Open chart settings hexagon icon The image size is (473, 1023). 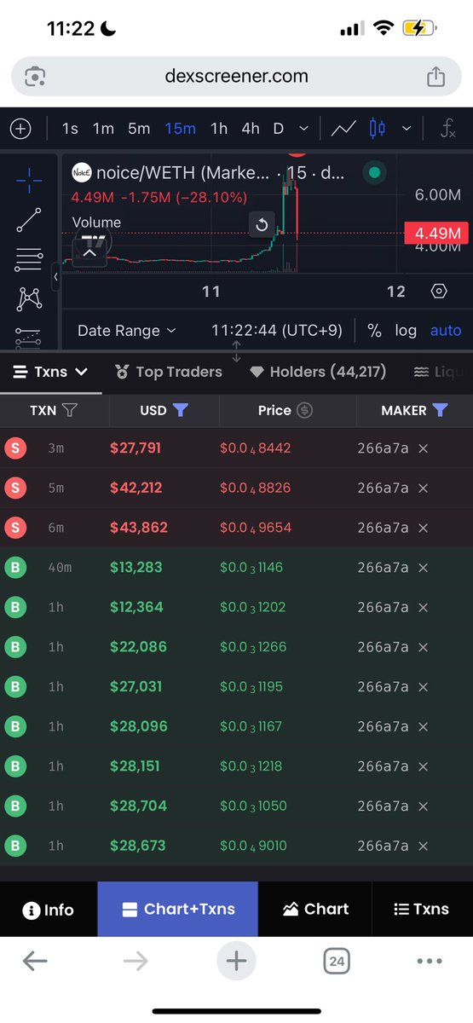(439, 292)
